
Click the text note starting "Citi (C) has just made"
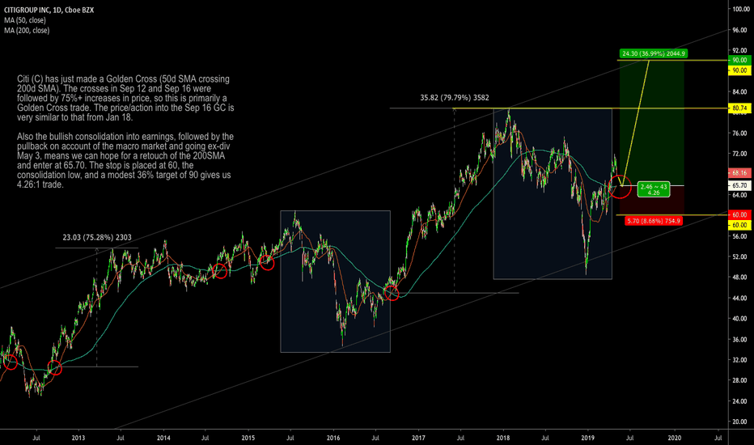click(x=125, y=98)
